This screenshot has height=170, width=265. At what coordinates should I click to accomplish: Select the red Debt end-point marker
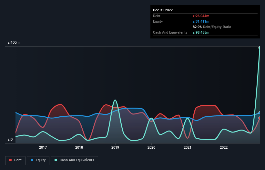click(x=260, y=118)
